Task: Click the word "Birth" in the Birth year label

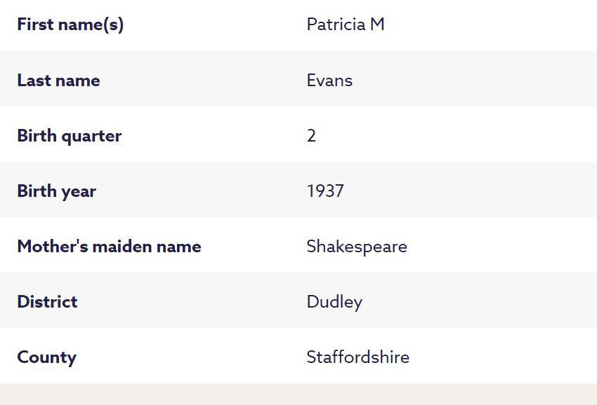Action: (x=37, y=191)
